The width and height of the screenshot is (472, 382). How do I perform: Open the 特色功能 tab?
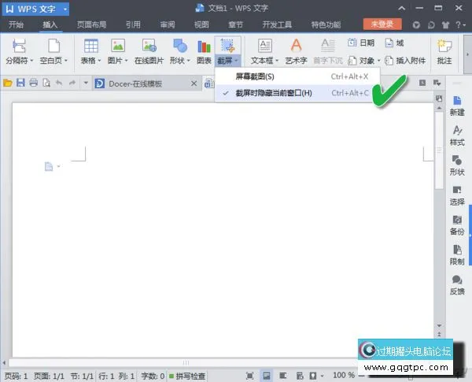326,24
